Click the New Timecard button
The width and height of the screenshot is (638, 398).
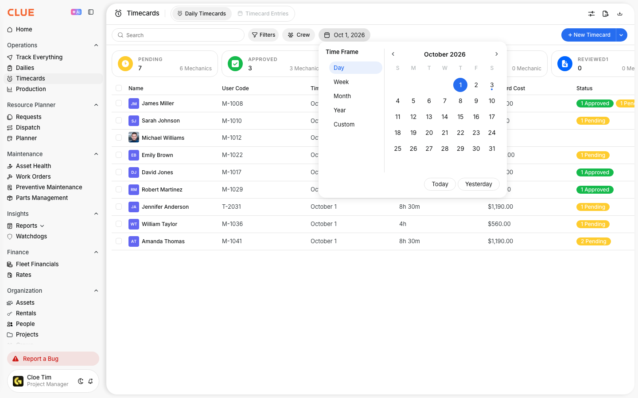tap(589, 35)
